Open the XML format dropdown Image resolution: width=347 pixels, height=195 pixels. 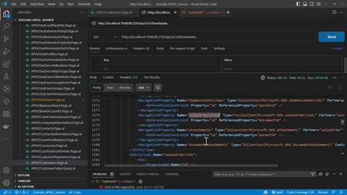click(x=143, y=88)
